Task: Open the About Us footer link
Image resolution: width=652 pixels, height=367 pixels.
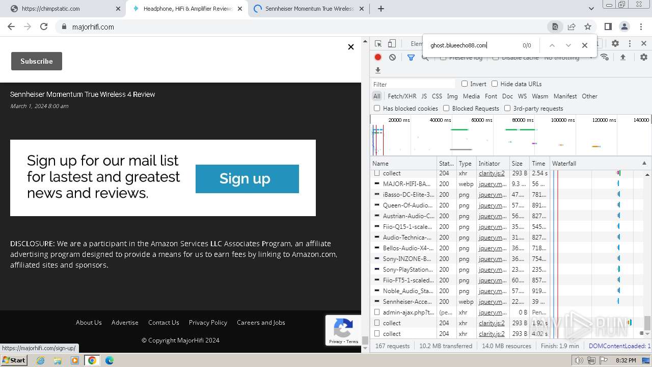Action: (x=89, y=322)
